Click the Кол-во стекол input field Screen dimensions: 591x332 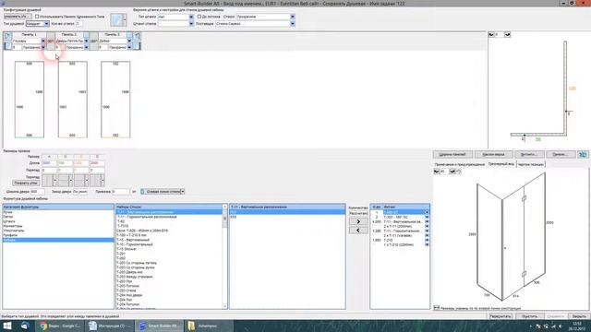click(x=78, y=24)
